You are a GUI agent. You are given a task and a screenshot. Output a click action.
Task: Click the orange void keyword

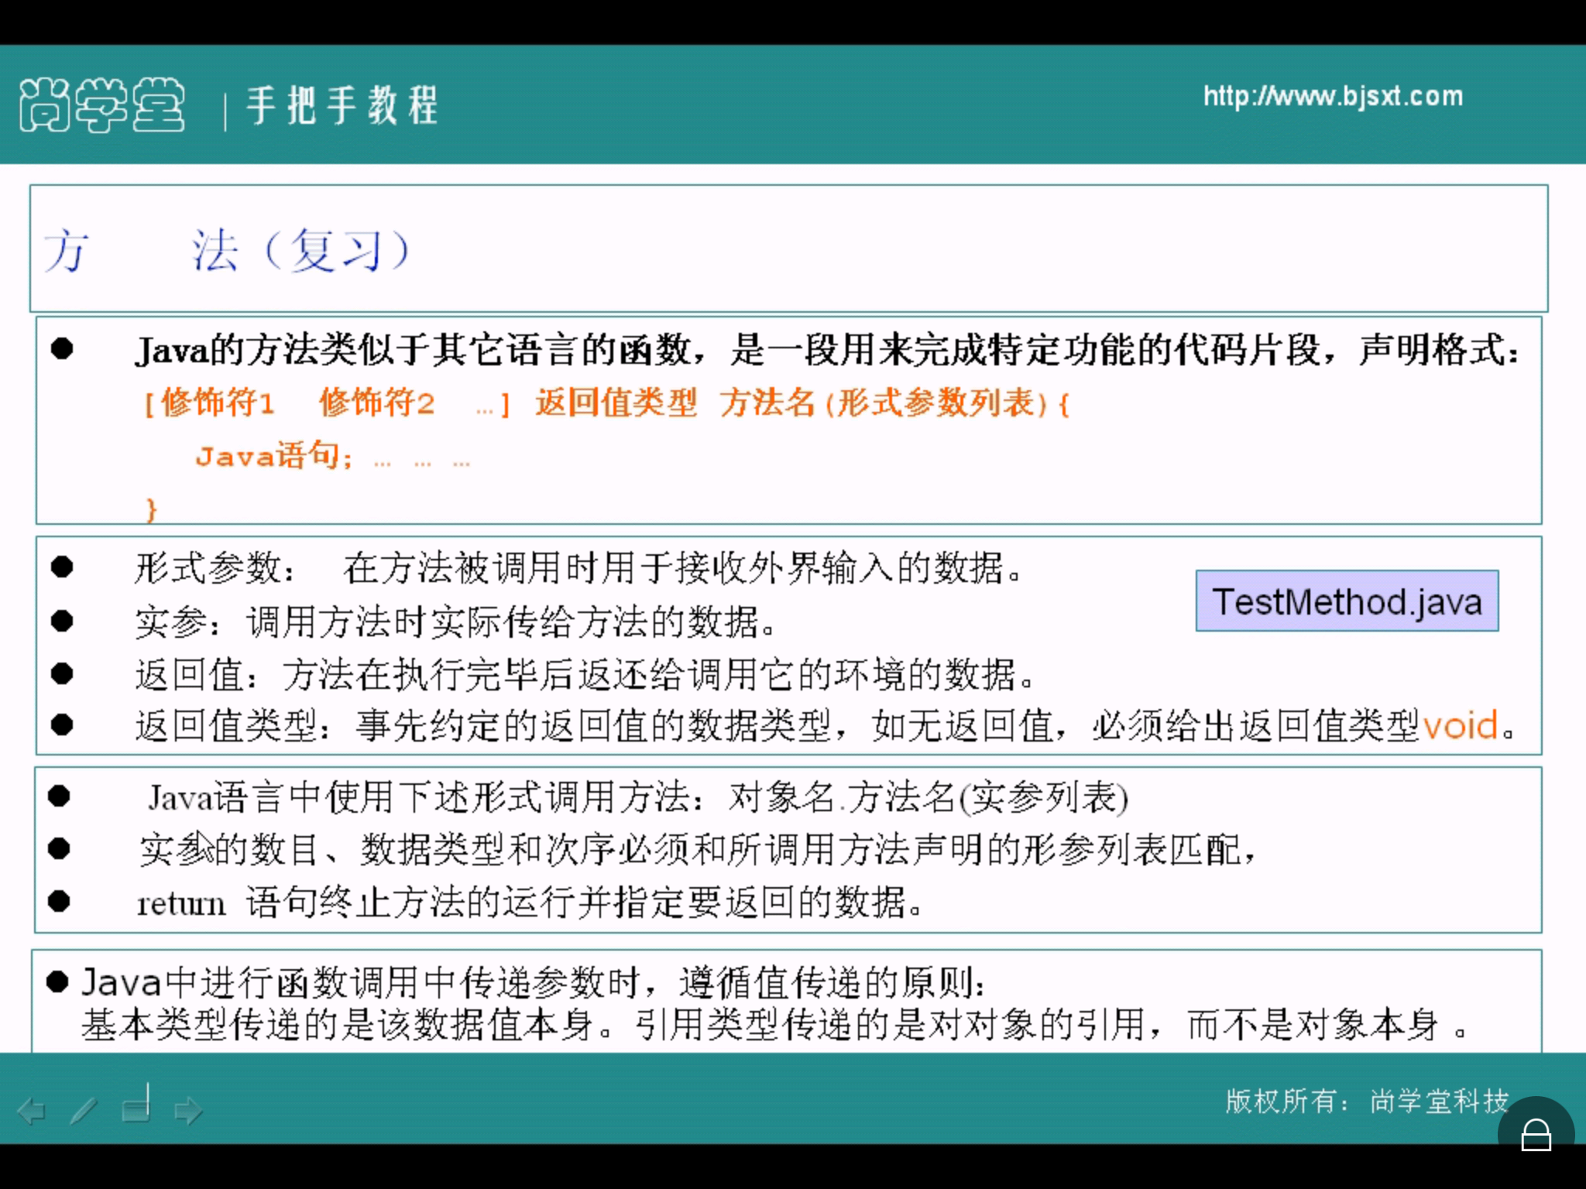[x=1461, y=726]
